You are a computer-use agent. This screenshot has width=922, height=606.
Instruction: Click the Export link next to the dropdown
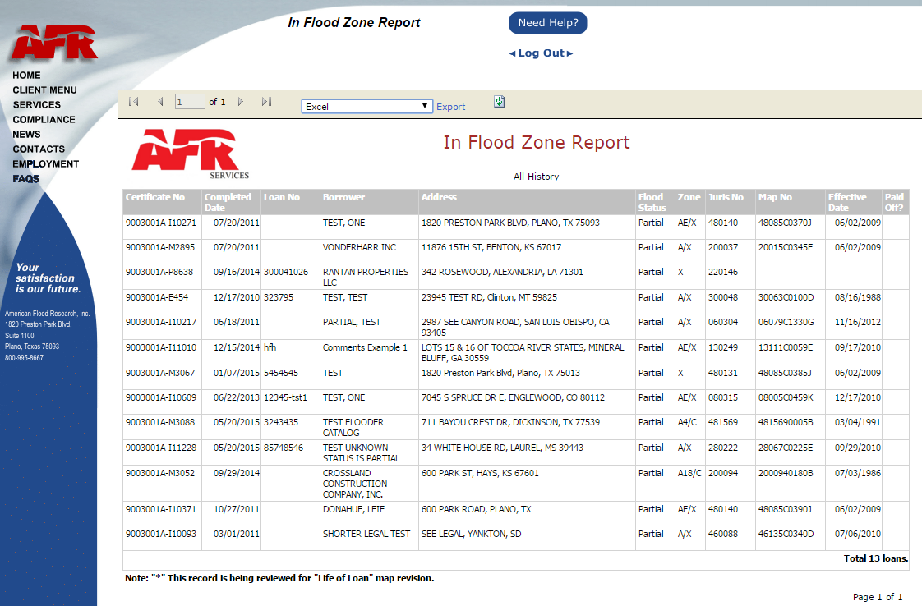(450, 106)
